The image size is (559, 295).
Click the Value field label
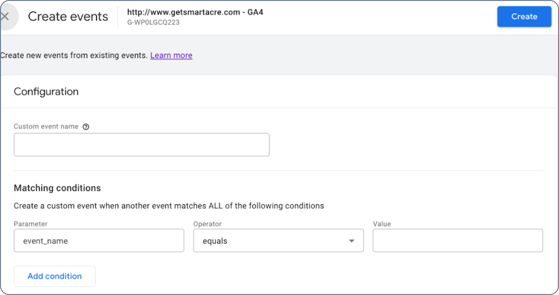[382, 224]
